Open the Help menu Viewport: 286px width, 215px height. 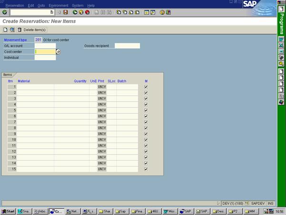(91, 5)
